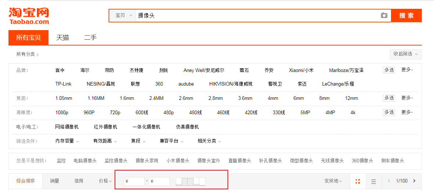Open 内存容量 filter dropdown
Screen dimensions: 434x191
[67, 141]
